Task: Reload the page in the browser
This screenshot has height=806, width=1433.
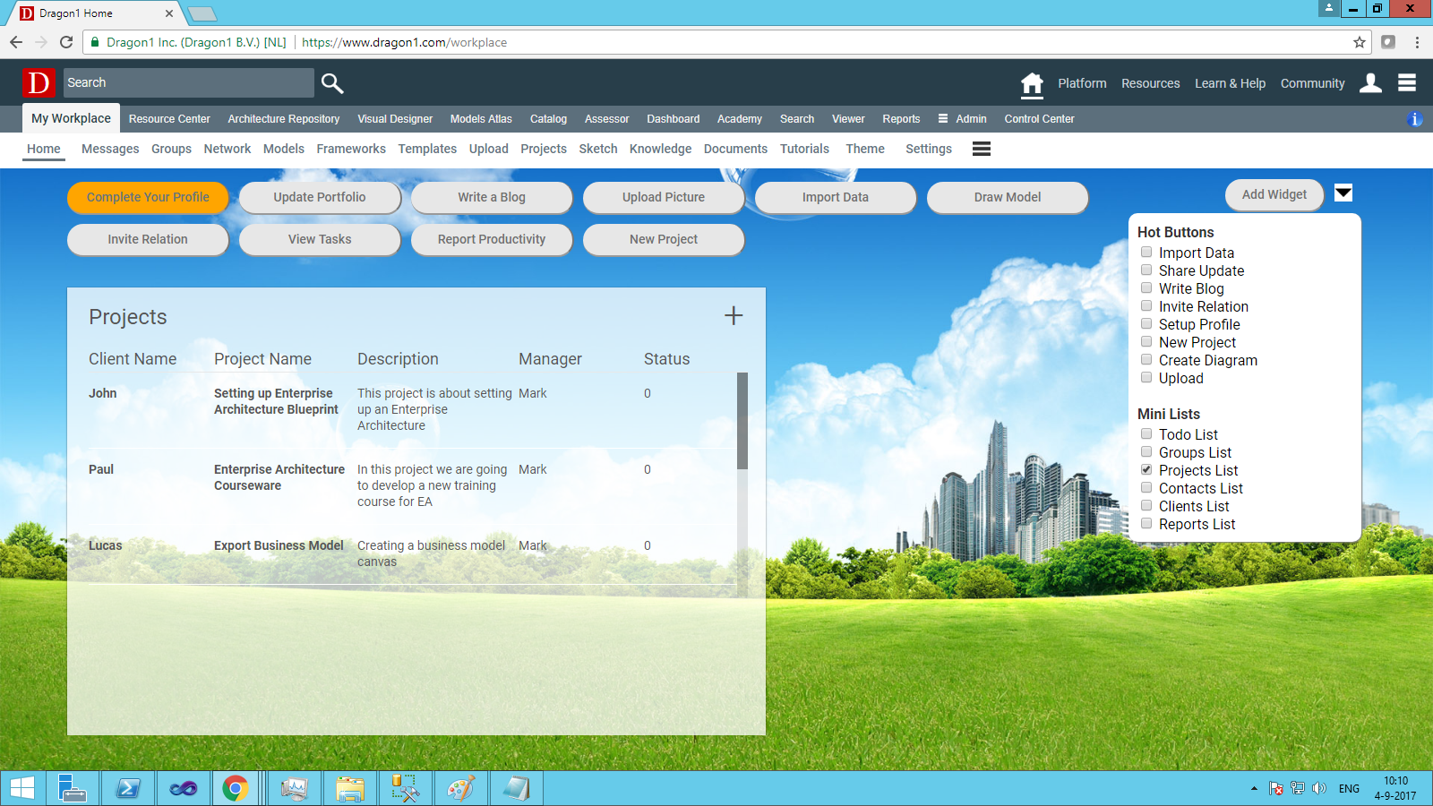Action: 66,42
